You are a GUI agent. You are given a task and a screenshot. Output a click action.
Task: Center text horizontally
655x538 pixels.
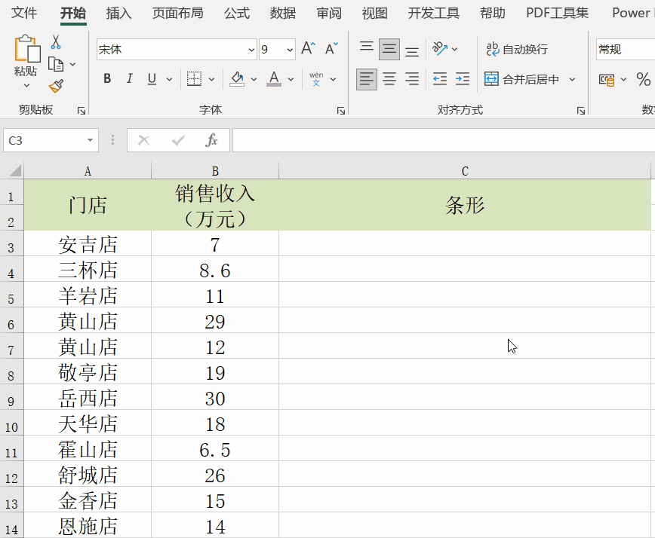(389, 79)
